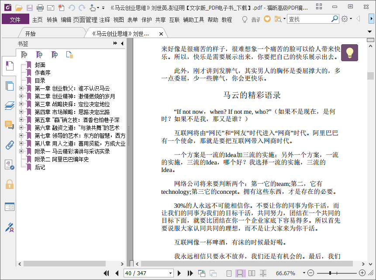Expand 第三章 战略抉择 bookmark
The width and height of the screenshot is (376, 280).
coord(21,104)
